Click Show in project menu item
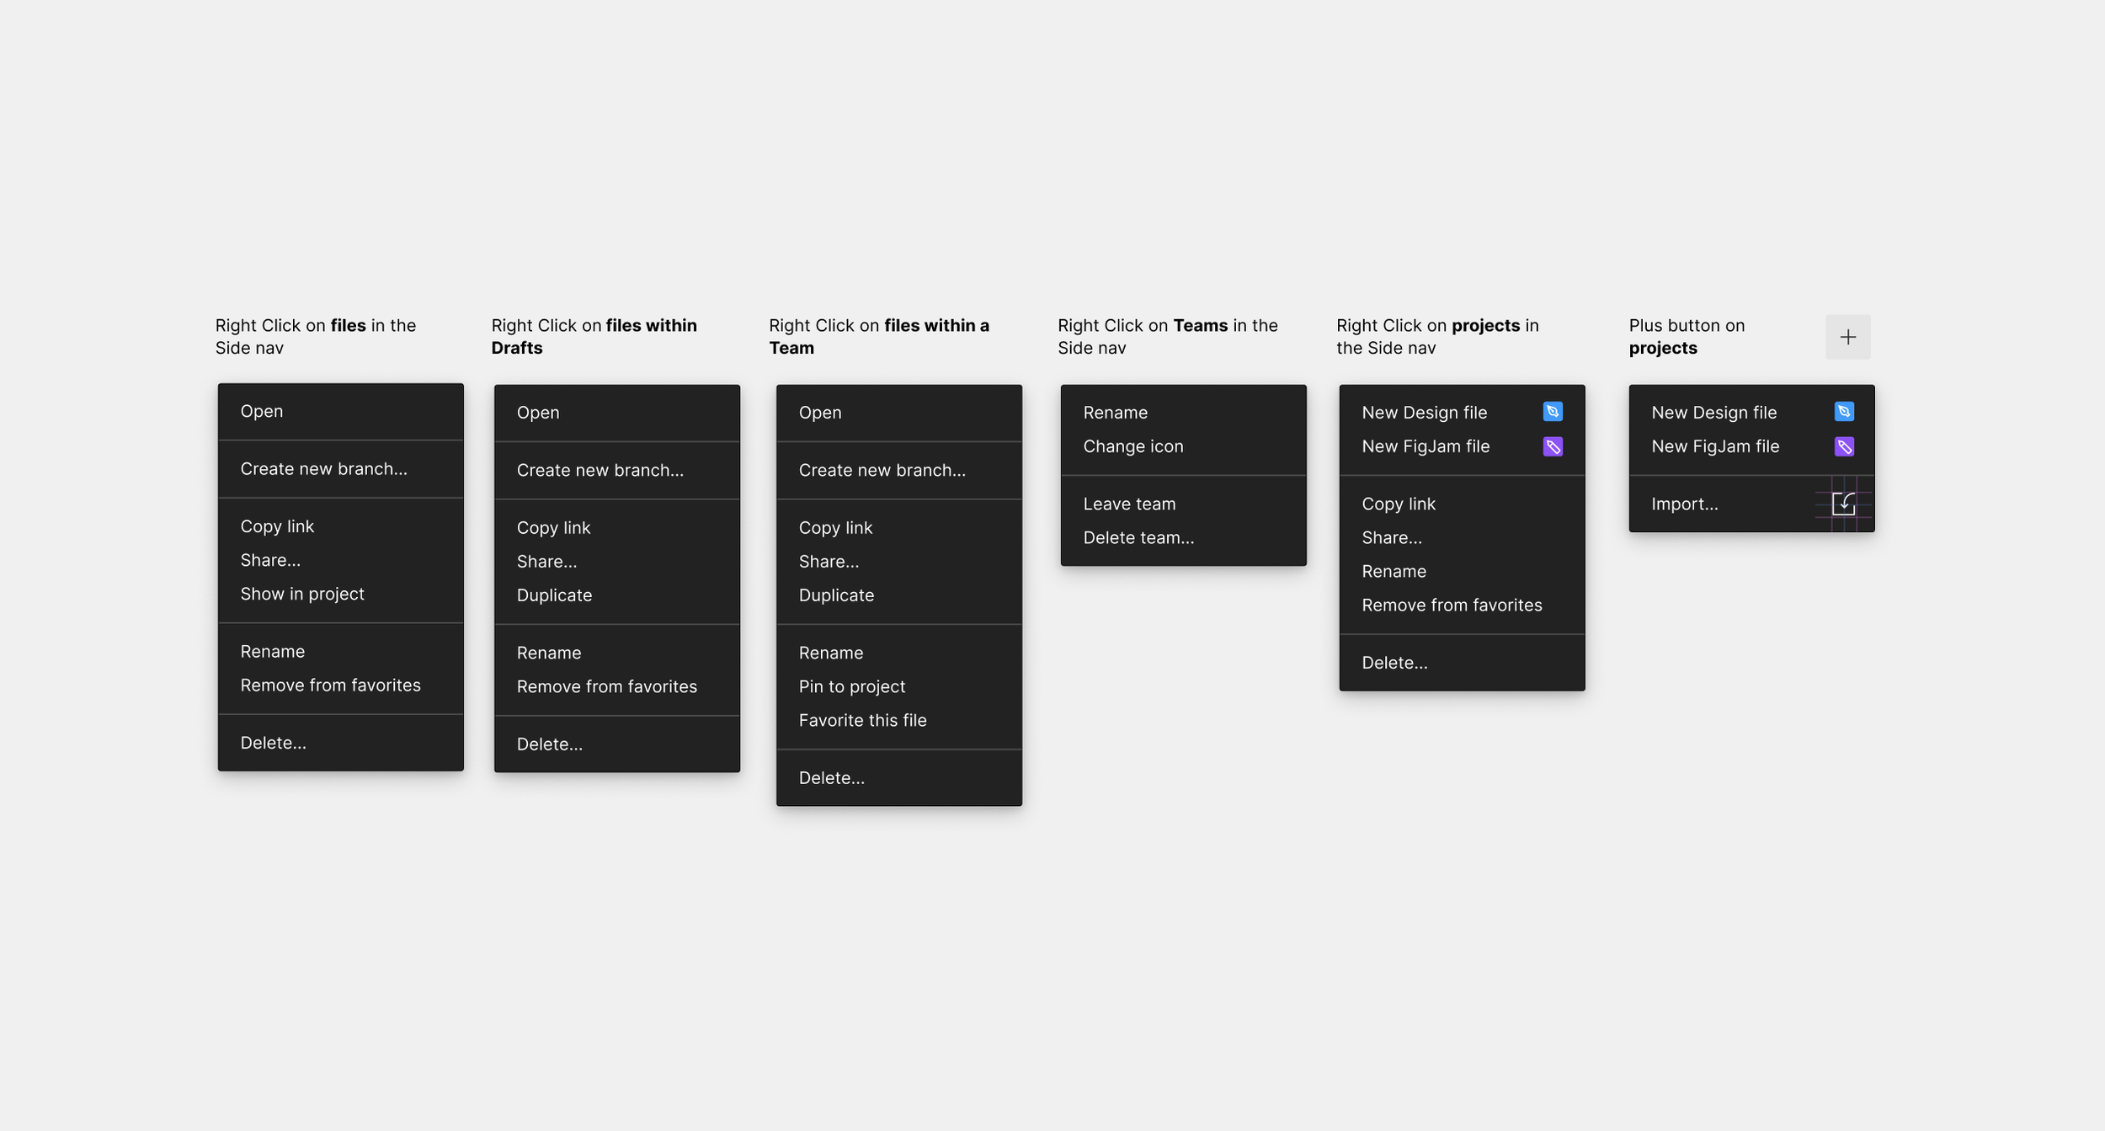 [x=301, y=594]
